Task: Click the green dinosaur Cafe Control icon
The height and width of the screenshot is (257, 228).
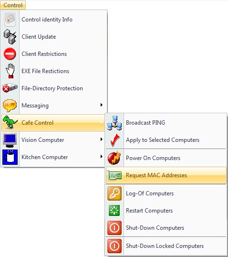Action: 10,122
